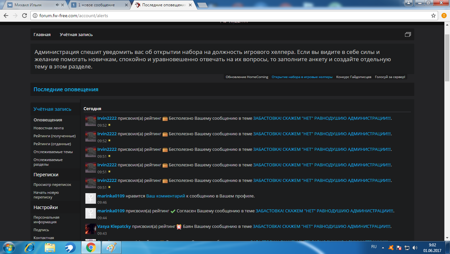The image size is (450, 254).
Task: Click Vasya Klepatcky's avatar image
Action: [x=91, y=229]
